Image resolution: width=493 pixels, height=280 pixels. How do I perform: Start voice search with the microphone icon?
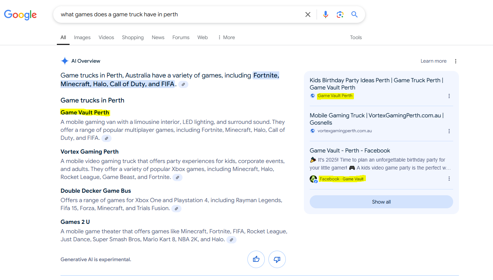click(x=326, y=14)
